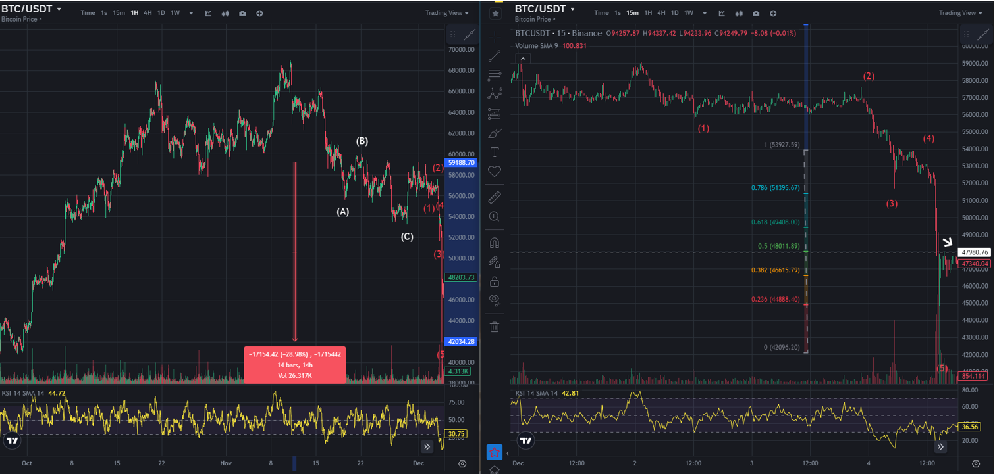Select the 1D timeframe on right chart
The width and height of the screenshot is (995, 474).
(x=675, y=13)
